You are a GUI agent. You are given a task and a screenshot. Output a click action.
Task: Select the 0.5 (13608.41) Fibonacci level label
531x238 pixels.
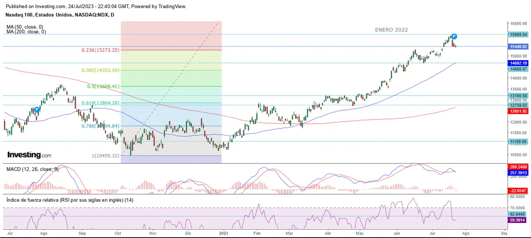(103, 87)
